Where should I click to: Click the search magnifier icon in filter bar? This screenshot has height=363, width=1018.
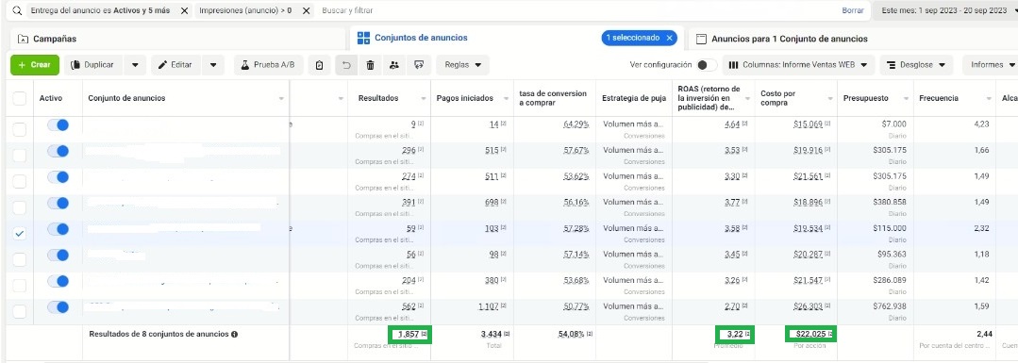click(18, 11)
